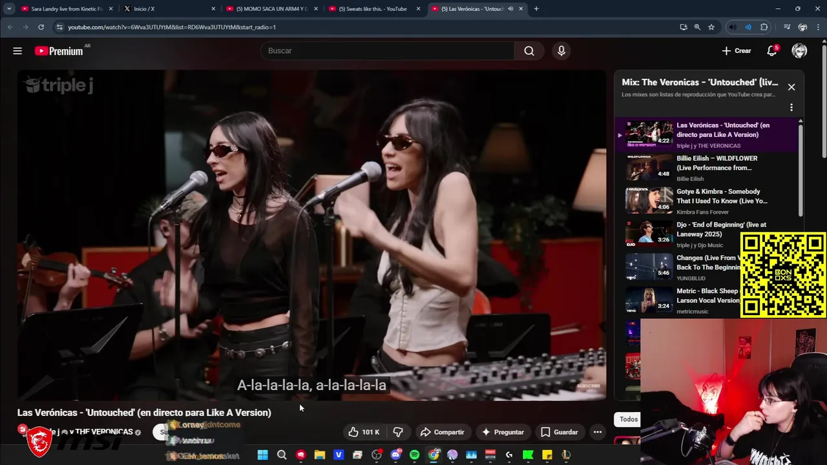This screenshot has height=465, width=827.
Task: Click the SUBSCRIBE watermark in the video
Action: pyautogui.click(x=589, y=386)
